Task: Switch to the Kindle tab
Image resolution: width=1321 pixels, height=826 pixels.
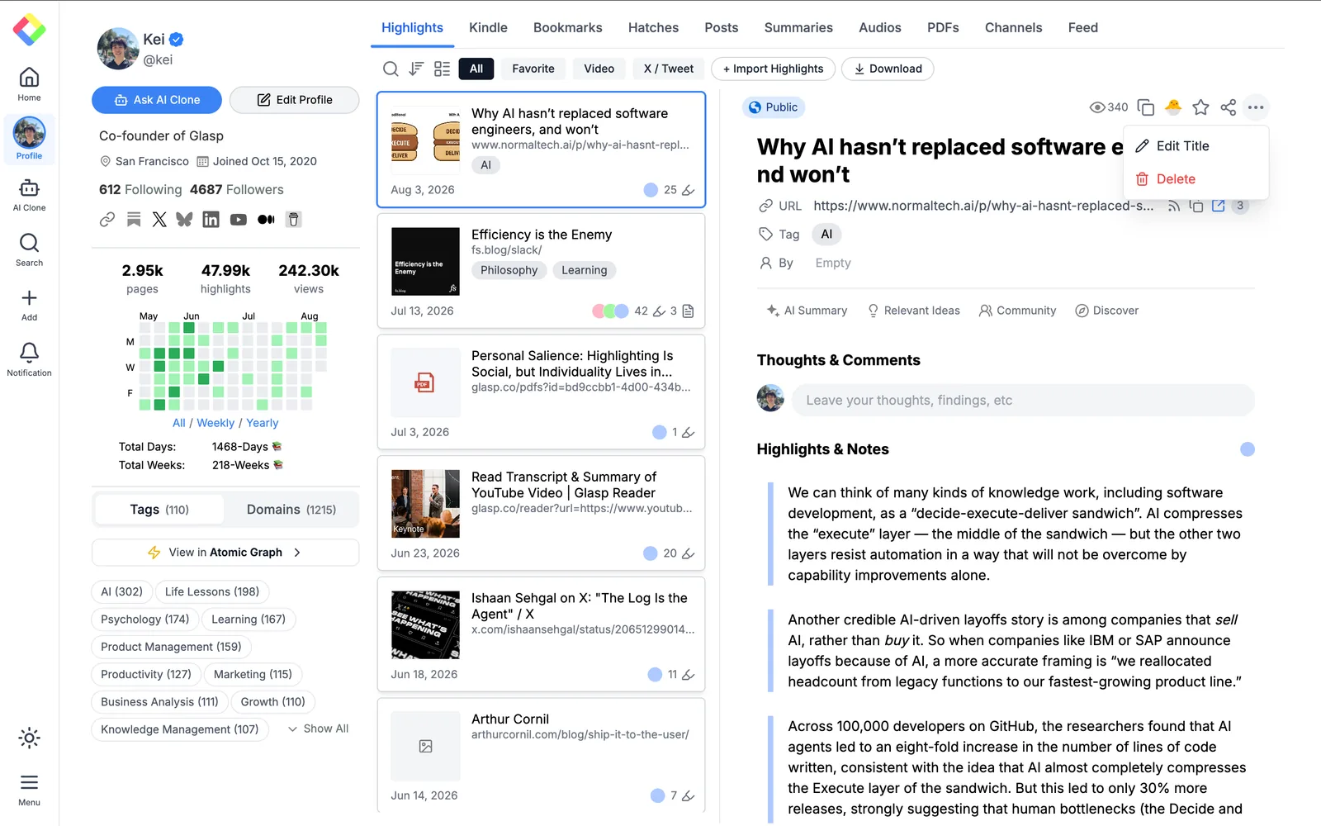Action: point(488,27)
